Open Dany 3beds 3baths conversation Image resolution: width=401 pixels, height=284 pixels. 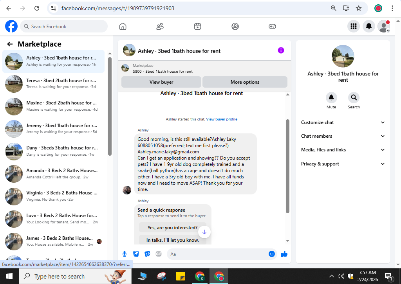[53, 151]
